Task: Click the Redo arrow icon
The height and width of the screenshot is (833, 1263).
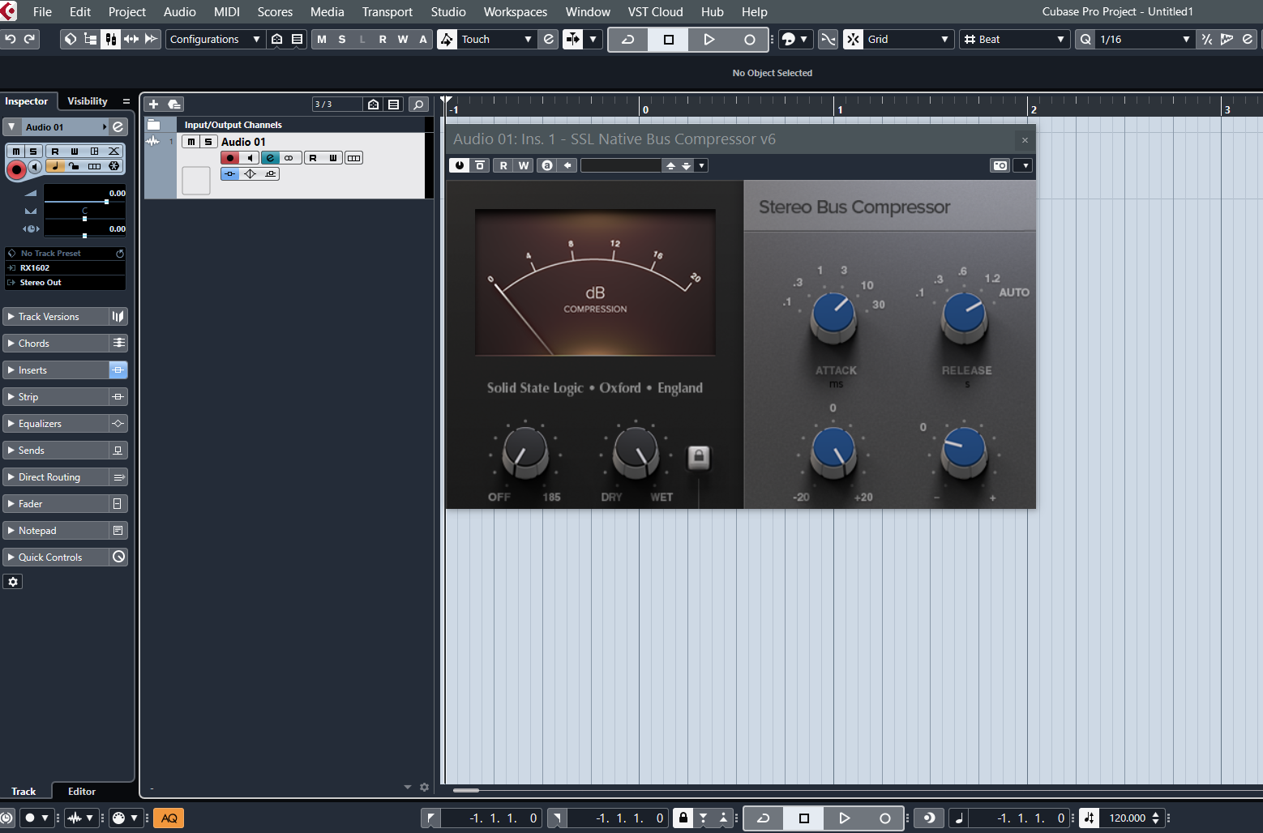Action: click(30, 39)
